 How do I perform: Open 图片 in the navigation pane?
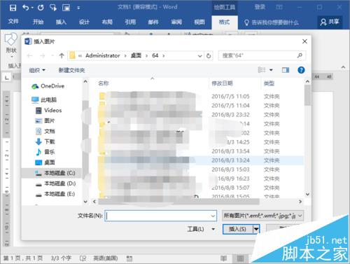tap(45, 120)
